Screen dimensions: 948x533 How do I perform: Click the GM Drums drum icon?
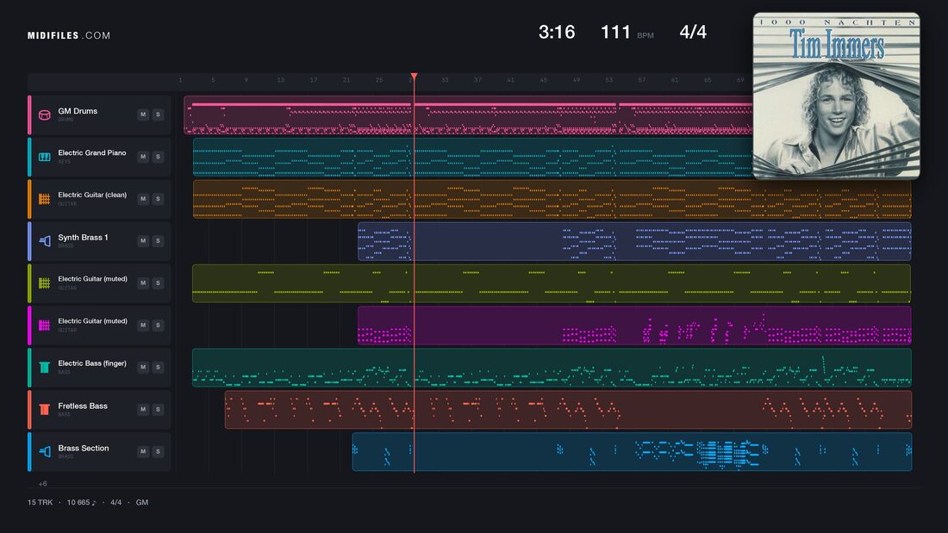pyautogui.click(x=44, y=115)
